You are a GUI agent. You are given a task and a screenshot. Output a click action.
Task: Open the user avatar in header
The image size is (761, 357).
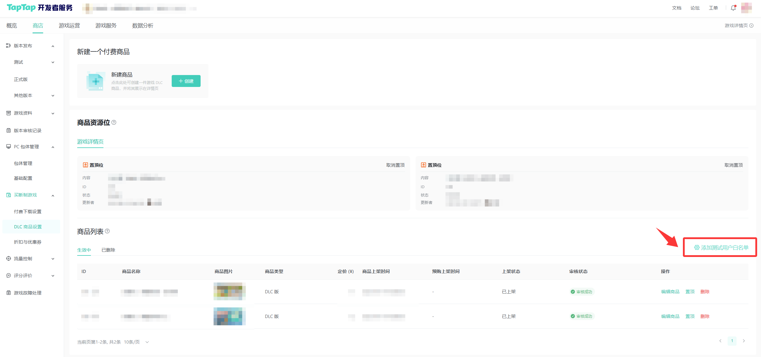(x=746, y=8)
